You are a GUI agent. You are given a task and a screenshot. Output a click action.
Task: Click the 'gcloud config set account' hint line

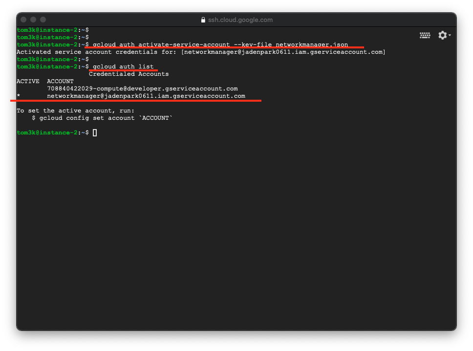102,118
